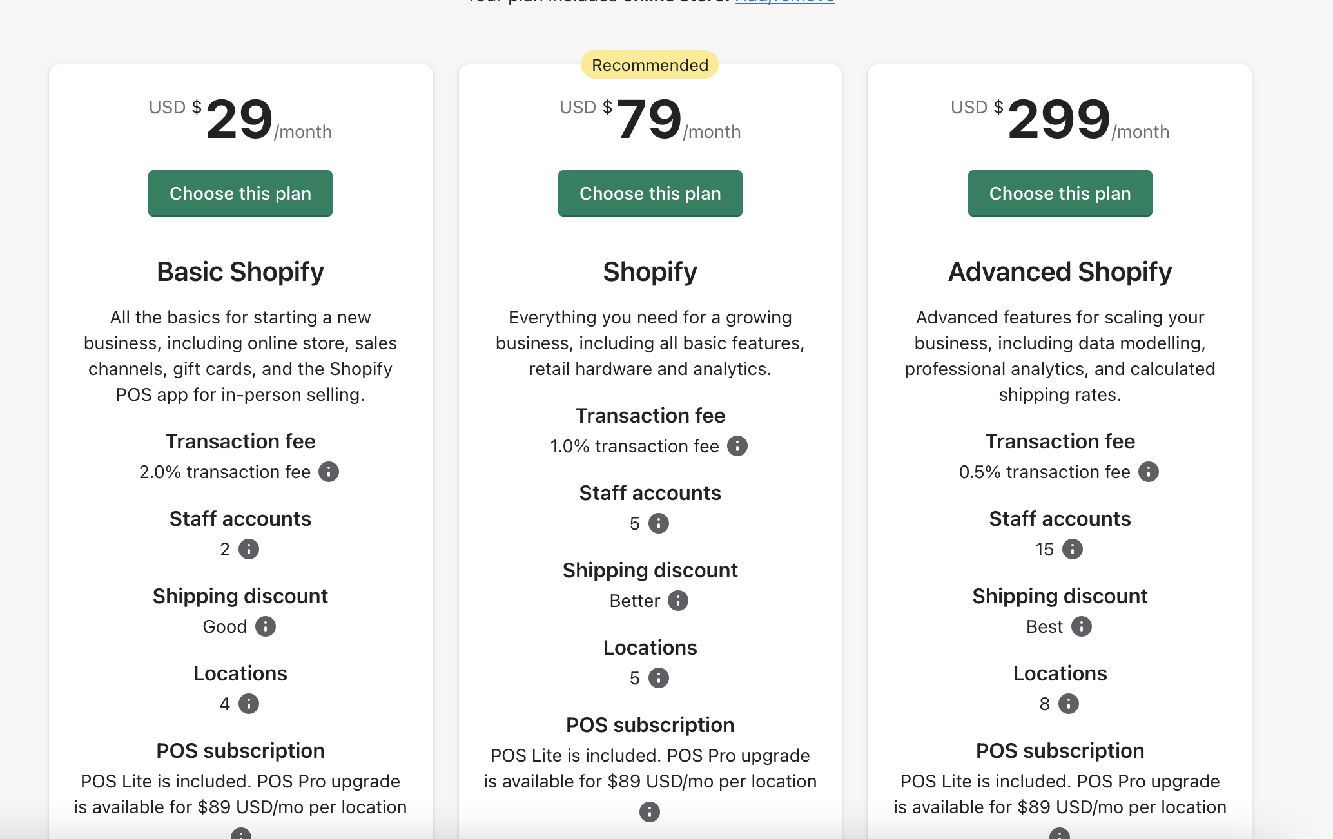1333x839 pixels.
Task: Open info icon for Shopify plan staff accounts
Action: (x=659, y=523)
